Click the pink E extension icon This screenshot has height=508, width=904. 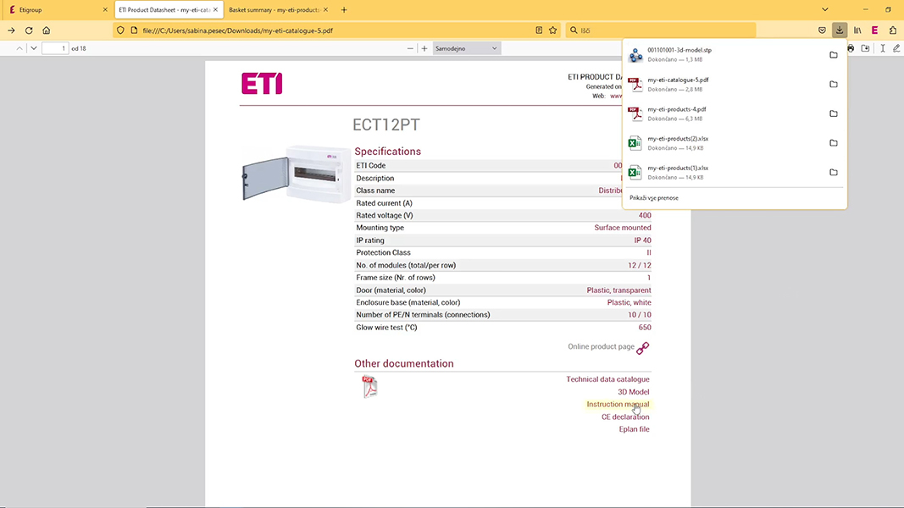(x=874, y=30)
